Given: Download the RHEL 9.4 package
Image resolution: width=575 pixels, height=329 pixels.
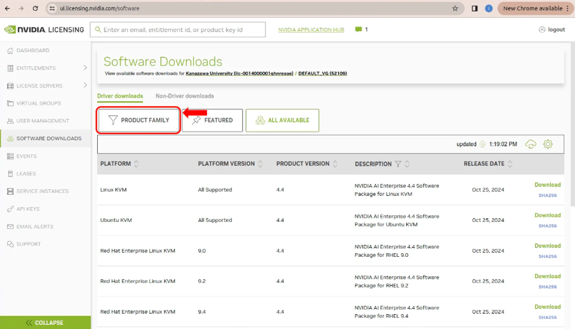Looking at the screenshot, I should pos(547,307).
